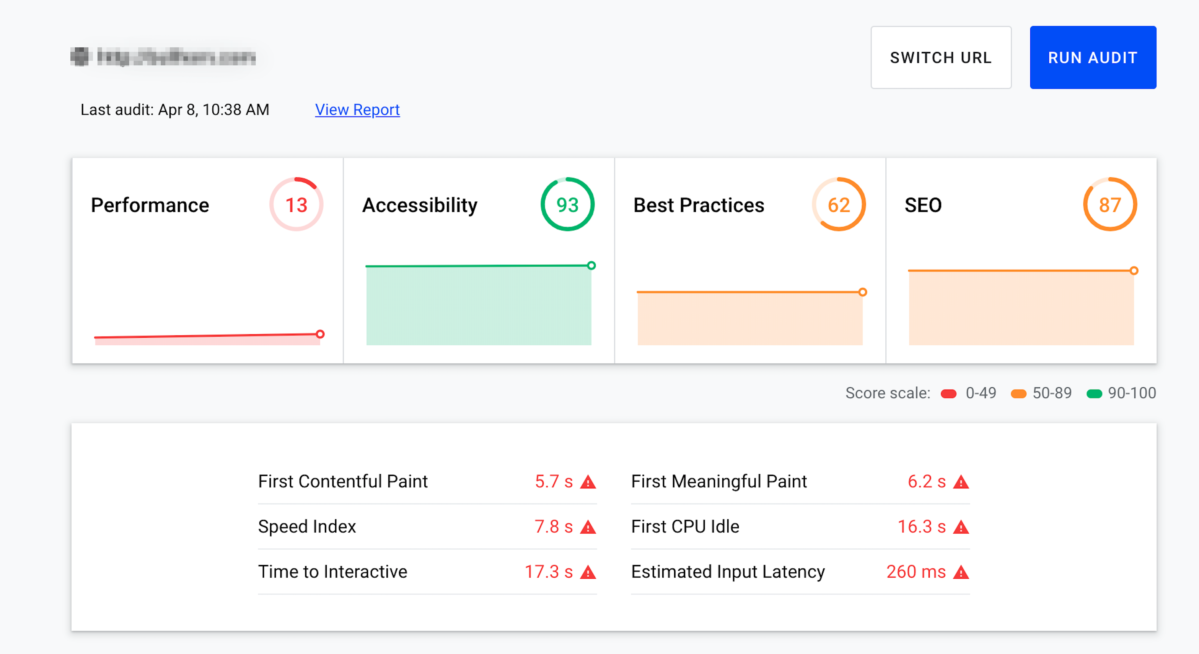
Task: Click the Performance score gauge showing 13
Action: (x=296, y=204)
